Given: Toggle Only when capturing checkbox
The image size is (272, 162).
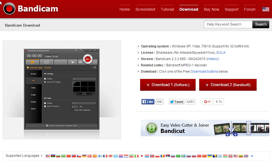Looking at the screenshot, I should click(x=73, y=110).
